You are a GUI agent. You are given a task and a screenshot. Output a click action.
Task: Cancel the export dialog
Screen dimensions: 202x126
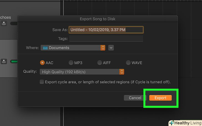click(135, 98)
